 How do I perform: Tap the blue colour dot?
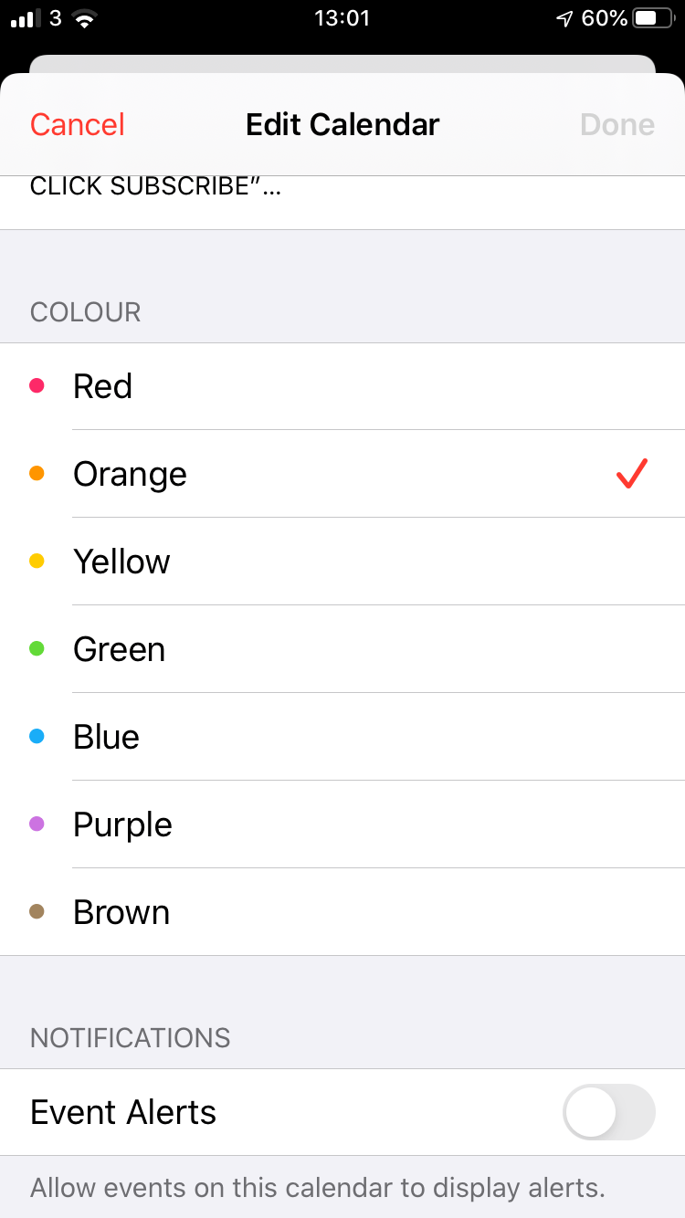[x=37, y=737]
